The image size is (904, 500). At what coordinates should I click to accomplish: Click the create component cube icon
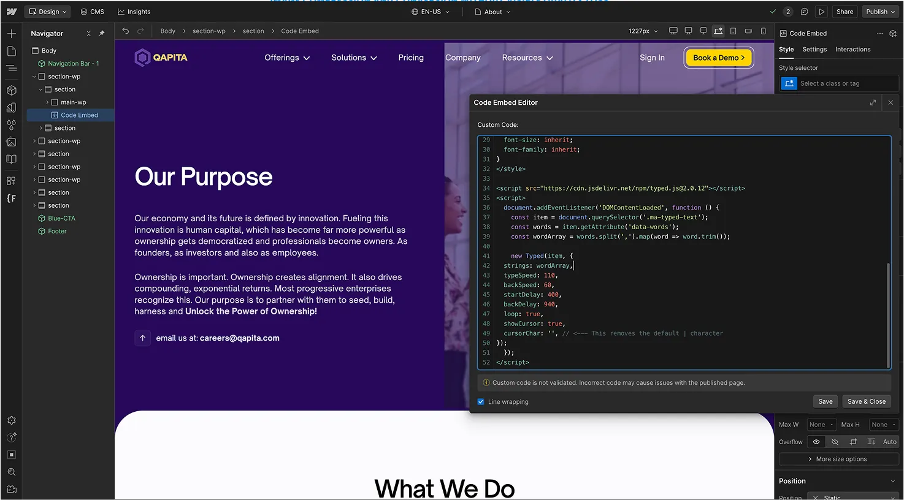(x=894, y=33)
